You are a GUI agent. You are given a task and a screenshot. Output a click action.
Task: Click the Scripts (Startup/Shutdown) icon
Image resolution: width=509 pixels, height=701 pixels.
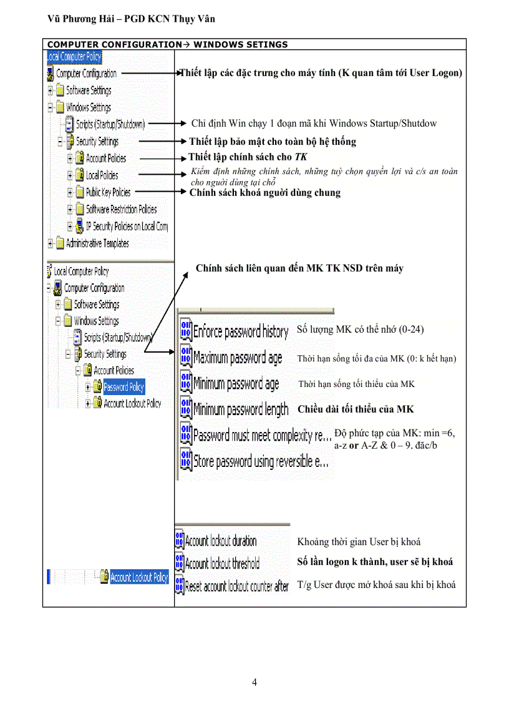tap(69, 124)
